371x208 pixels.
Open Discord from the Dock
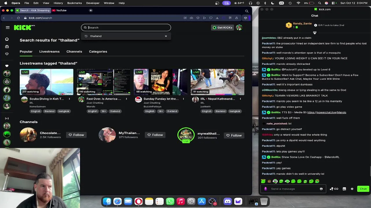[x=228, y=201]
